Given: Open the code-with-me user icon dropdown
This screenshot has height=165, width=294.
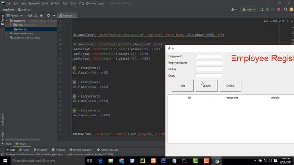Looking at the screenshot, I should point(234,9).
